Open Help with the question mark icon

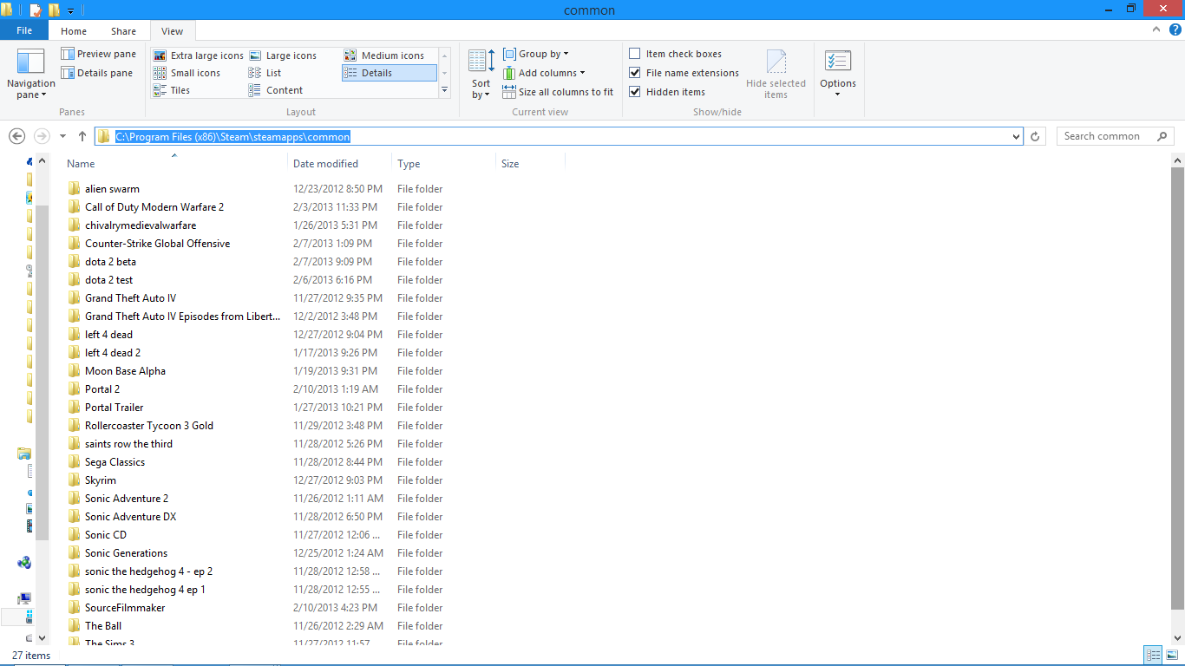(x=1175, y=30)
